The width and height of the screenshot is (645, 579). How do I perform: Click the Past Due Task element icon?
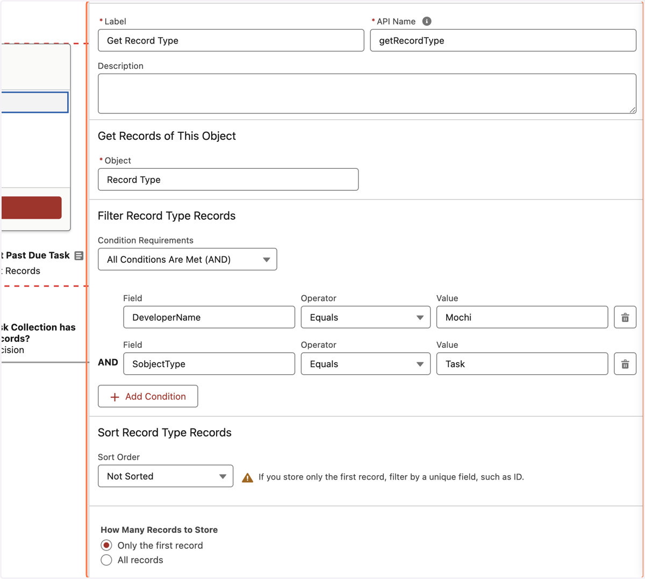pos(79,255)
